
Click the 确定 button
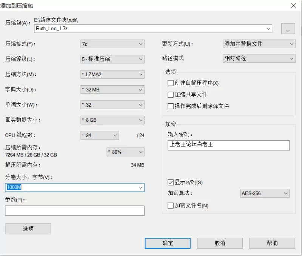coord(168,243)
